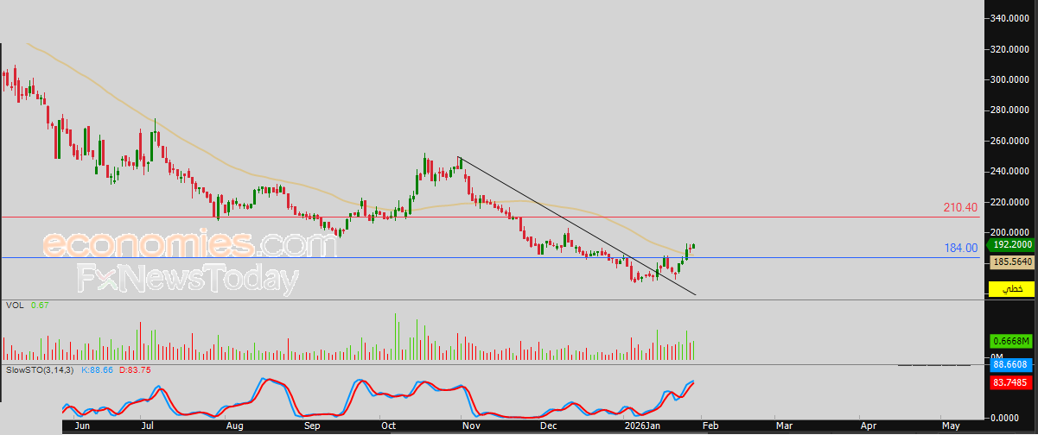Click the economies.com watermark

tap(188, 246)
